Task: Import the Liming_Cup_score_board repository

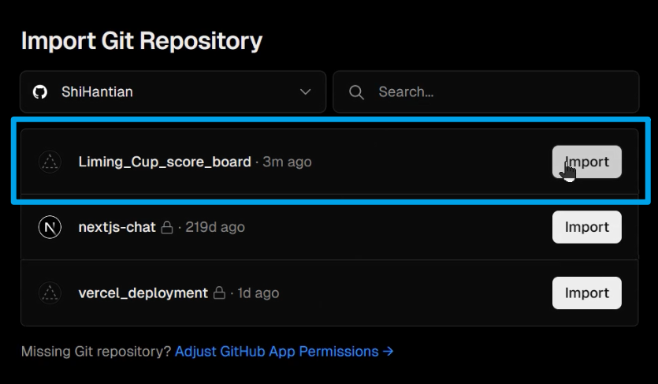Action: tap(586, 162)
